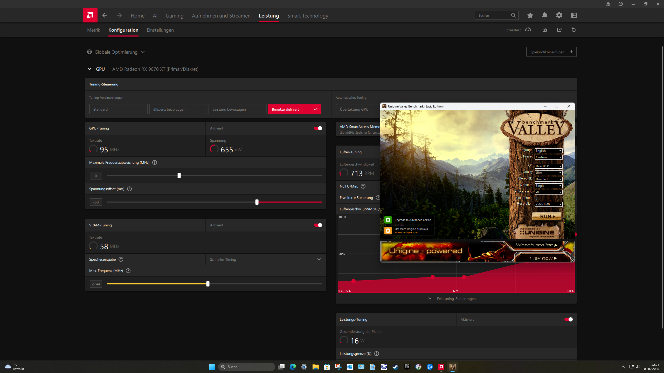The width and height of the screenshot is (664, 373).
Task: Open the Gaming menu
Action: (174, 16)
